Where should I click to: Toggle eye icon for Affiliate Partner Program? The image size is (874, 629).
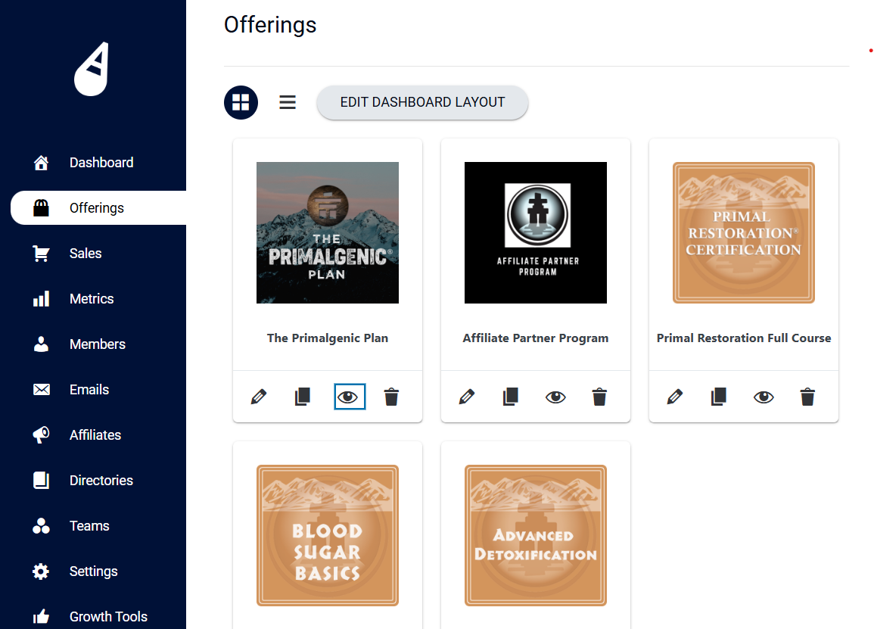tap(555, 397)
